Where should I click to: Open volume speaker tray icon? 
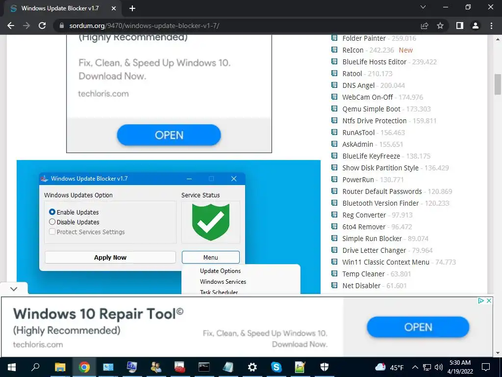[439, 367]
